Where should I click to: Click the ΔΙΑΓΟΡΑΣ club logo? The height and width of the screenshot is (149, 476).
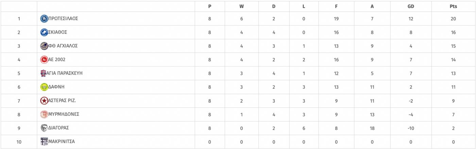coord(44,128)
